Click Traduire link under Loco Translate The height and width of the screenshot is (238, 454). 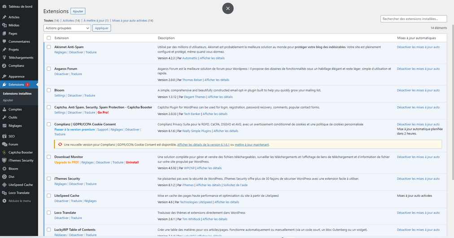(76, 218)
